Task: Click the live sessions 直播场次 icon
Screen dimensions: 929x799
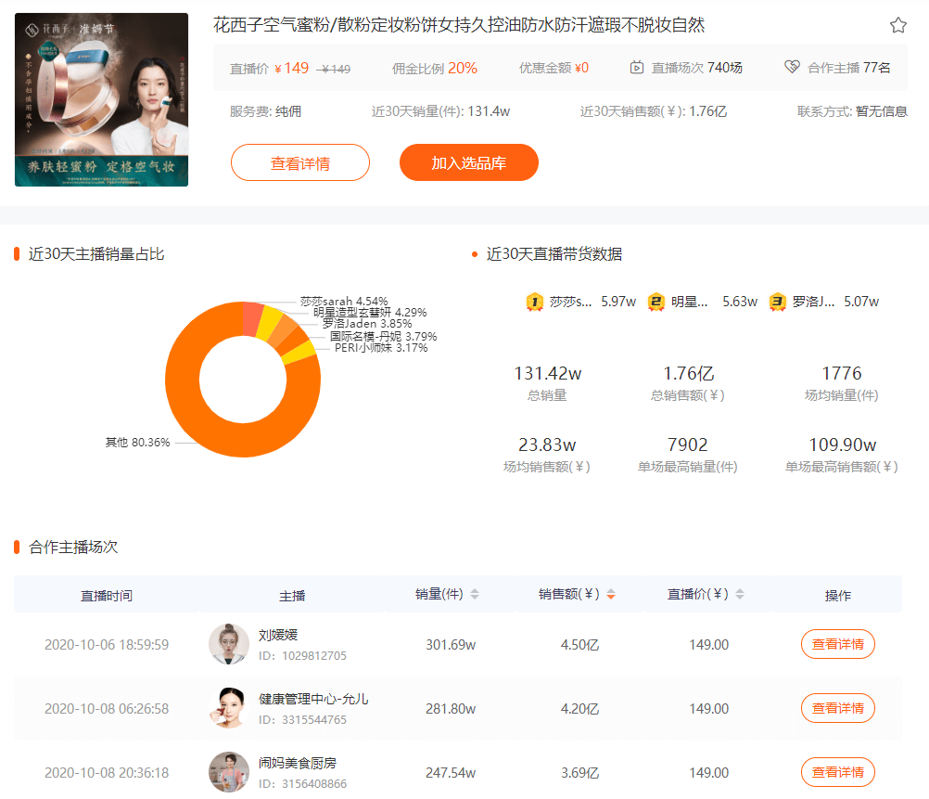Action: point(637,68)
